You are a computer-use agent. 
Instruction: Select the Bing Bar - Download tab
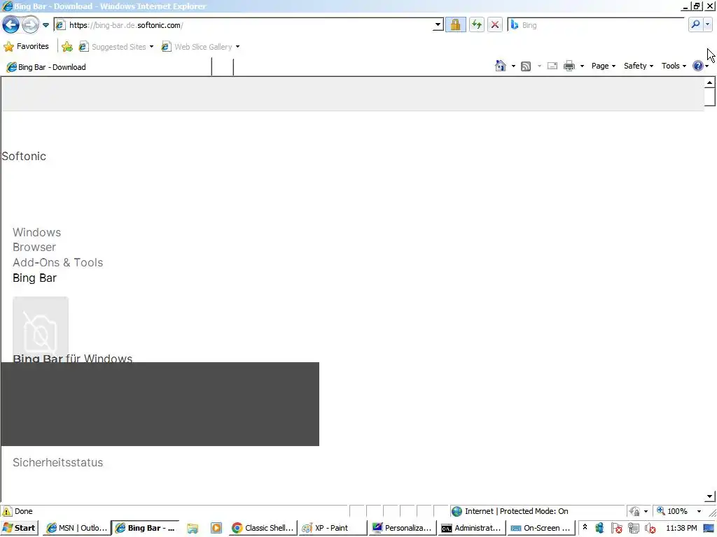(x=106, y=67)
